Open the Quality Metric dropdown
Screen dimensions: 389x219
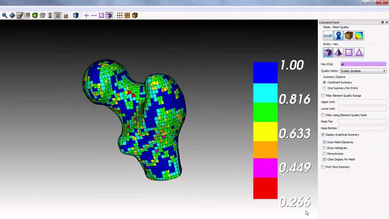363,71
